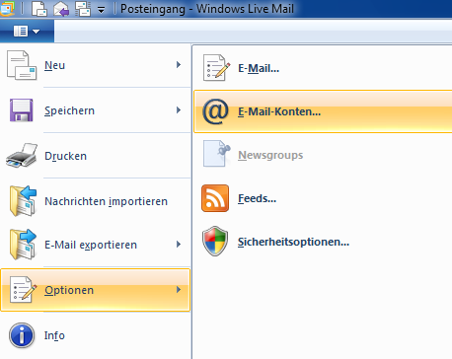Open E-Mail... options in the submenu
Viewport: 452px width, 359px height.
(323, 68)
